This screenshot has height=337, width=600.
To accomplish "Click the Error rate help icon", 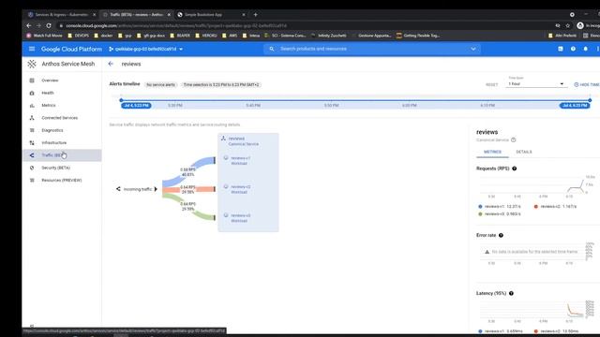I will coord(501,235).
